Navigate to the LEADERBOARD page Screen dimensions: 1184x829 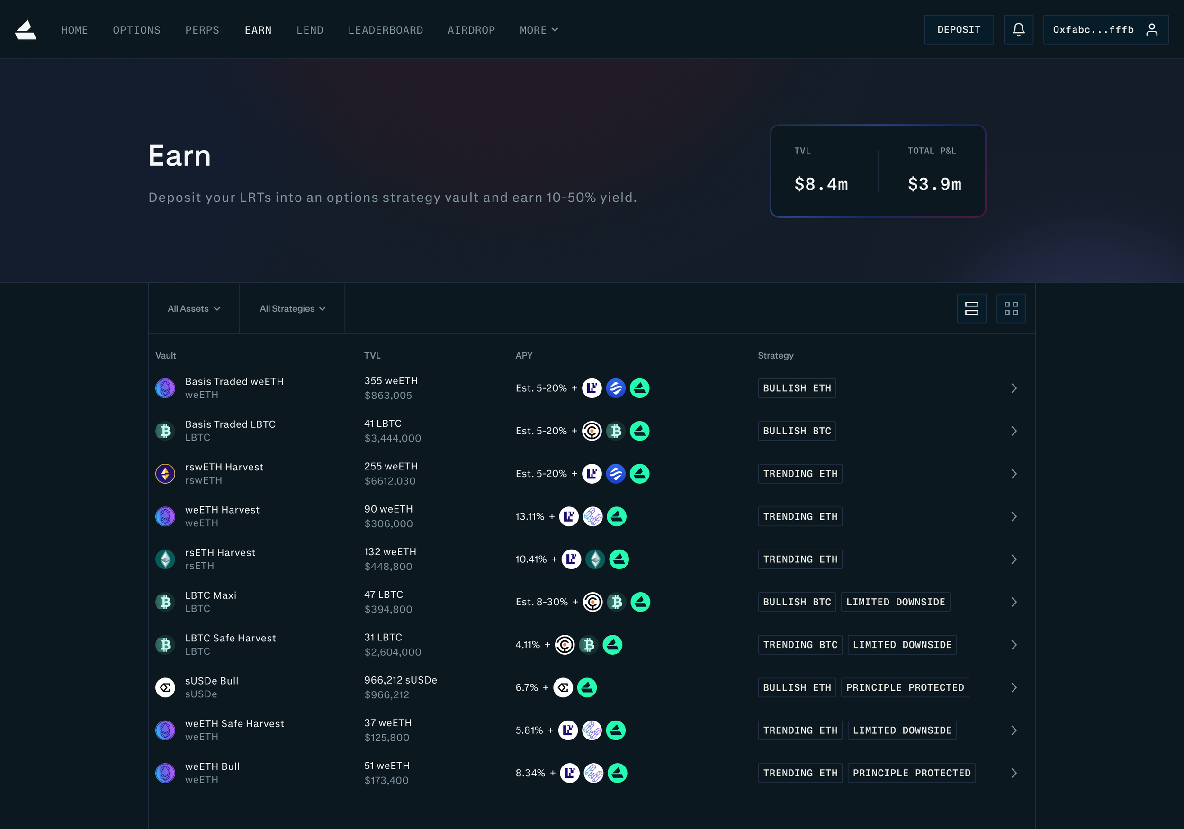tap(385, 30)
